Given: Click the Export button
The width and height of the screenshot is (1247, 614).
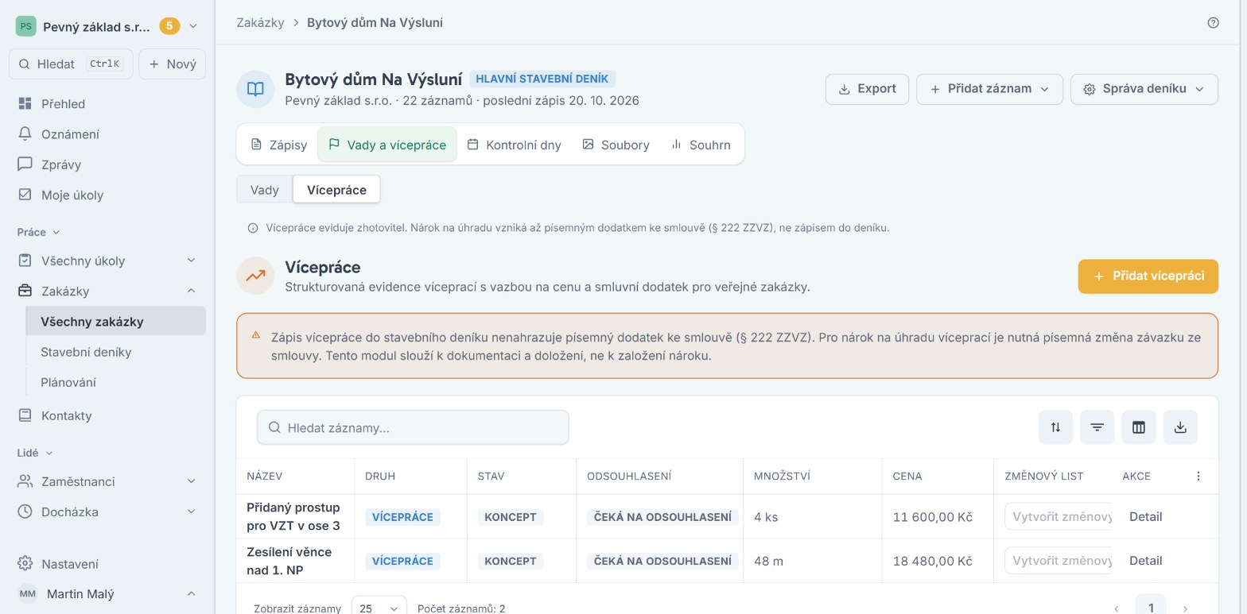Looking at the screenshot, I should 868,89.
